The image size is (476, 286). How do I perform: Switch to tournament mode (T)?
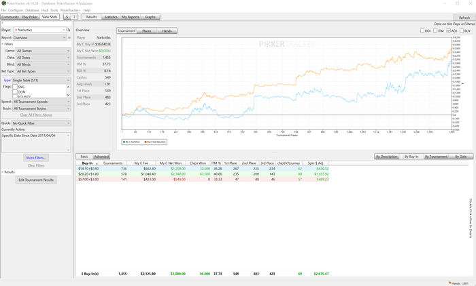(74, 17)
